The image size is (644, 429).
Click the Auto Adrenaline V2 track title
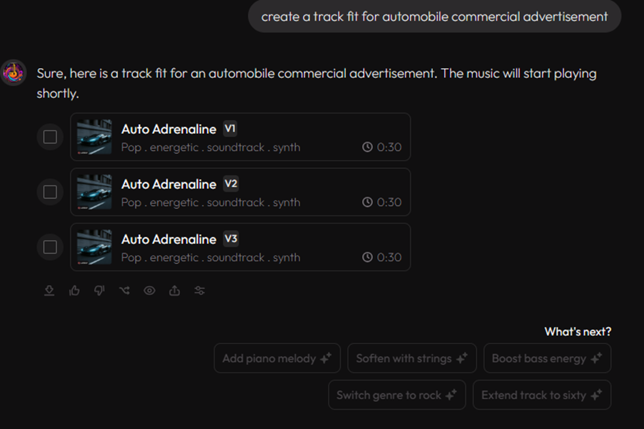168,184
